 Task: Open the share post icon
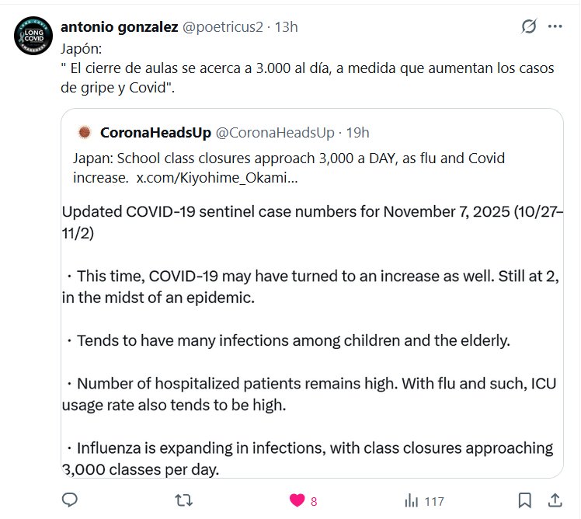[555, 500]
